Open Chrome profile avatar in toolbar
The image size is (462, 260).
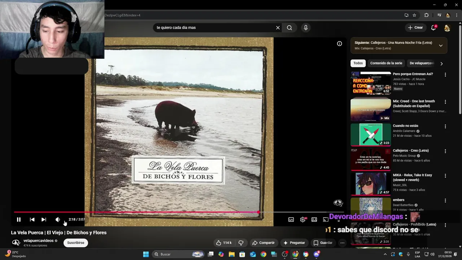pyautogui.click(x=448, y=15)
